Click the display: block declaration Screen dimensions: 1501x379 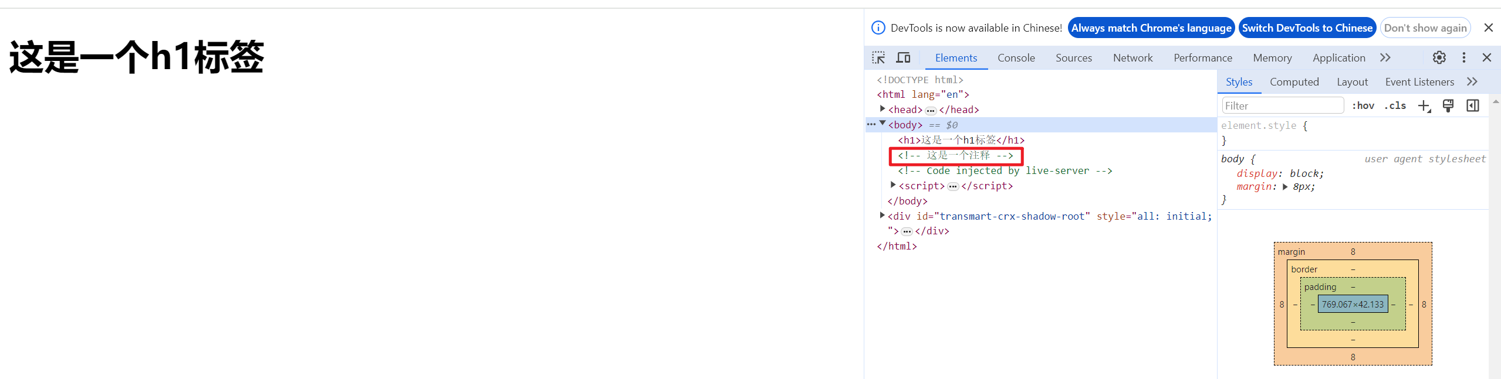[1280, 173]
